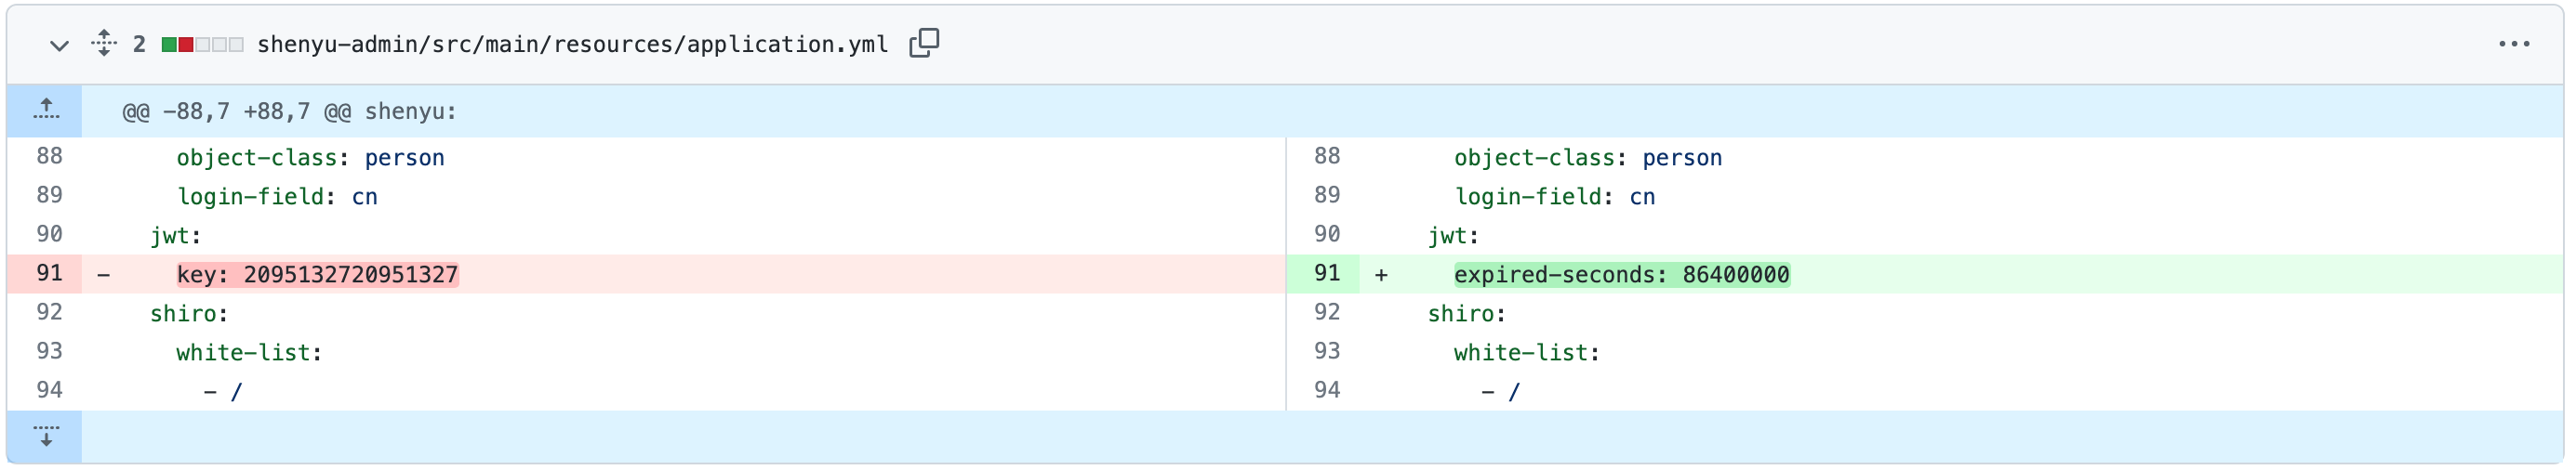
Task: Expand hidden lines above the hunk
Action: (45, 111)
